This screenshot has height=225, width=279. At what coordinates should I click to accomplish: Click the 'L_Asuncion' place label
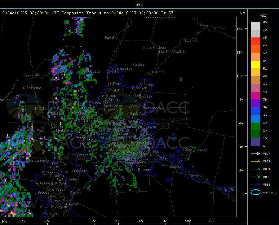155,72
